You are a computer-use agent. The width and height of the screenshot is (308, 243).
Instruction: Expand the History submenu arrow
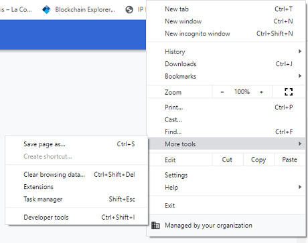click(x=300, y=51)
